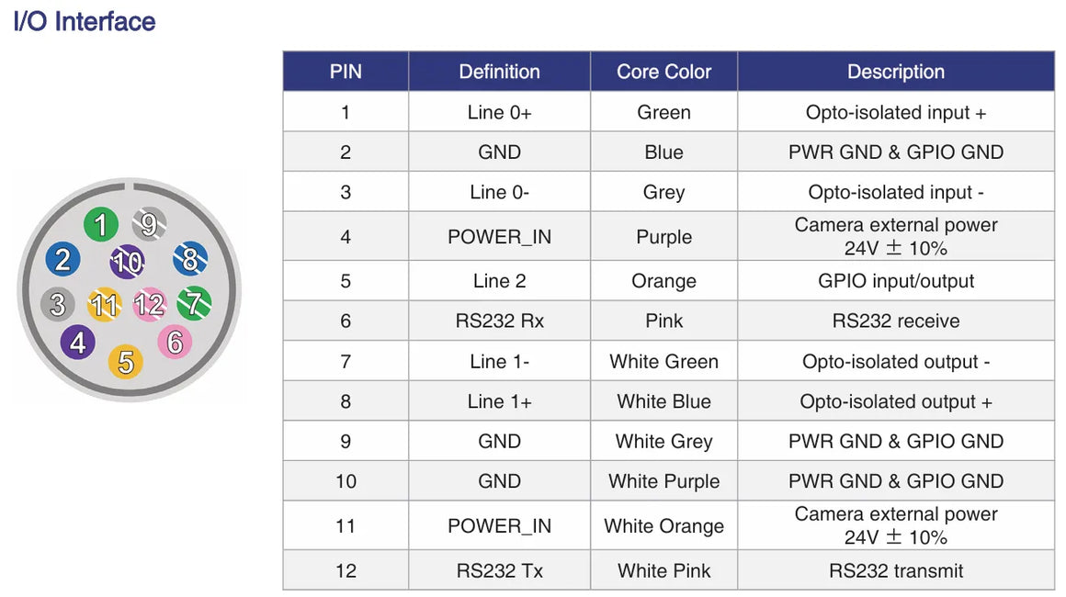The image size is (1066, 597).
Task: Select the orange pin 5 circle
Action: pyautogui.click(x=126, y=362)
